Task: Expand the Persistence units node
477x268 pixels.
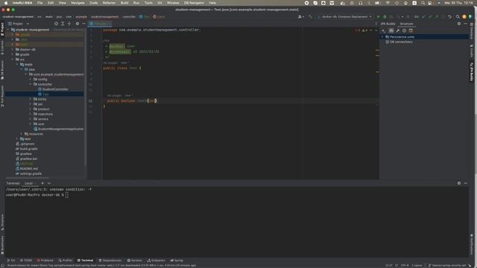Action: tap(382, 36)
